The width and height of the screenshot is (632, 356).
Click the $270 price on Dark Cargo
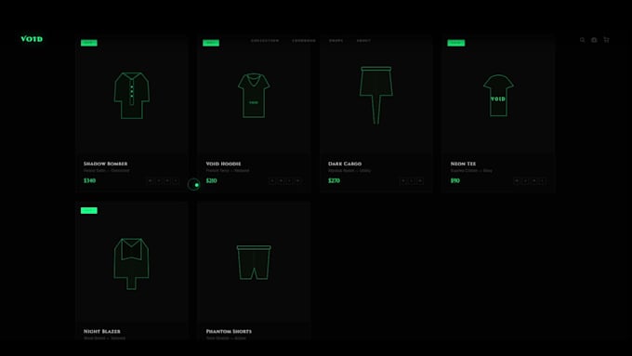pyautogui.click(x=334, y=180)
